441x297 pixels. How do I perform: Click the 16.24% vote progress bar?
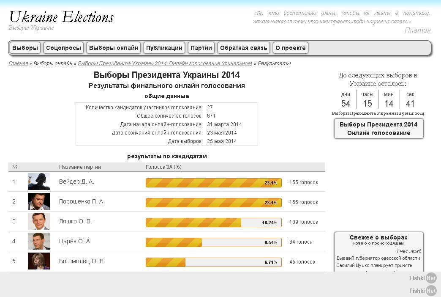coord(214,223)
